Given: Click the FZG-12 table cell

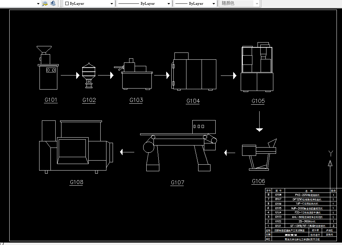Looking at the screenshot, I should 307,212.
